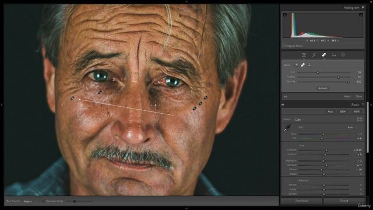Open the WB Auto preset dropdown
This screenshot has height=210, width=373.
350,128
